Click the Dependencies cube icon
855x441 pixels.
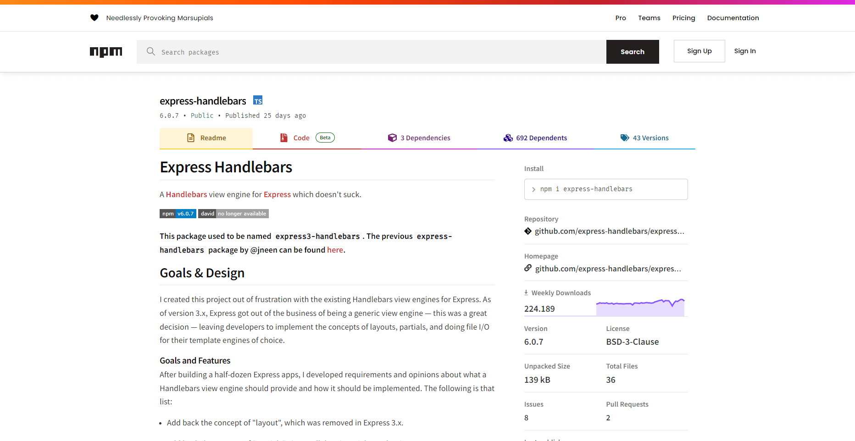[x=392, y=138]
